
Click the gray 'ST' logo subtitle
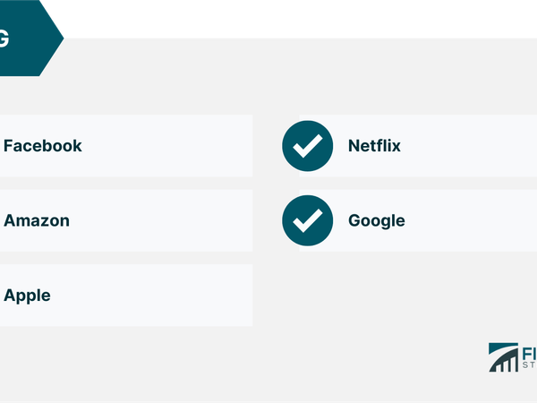coord(530,365)
